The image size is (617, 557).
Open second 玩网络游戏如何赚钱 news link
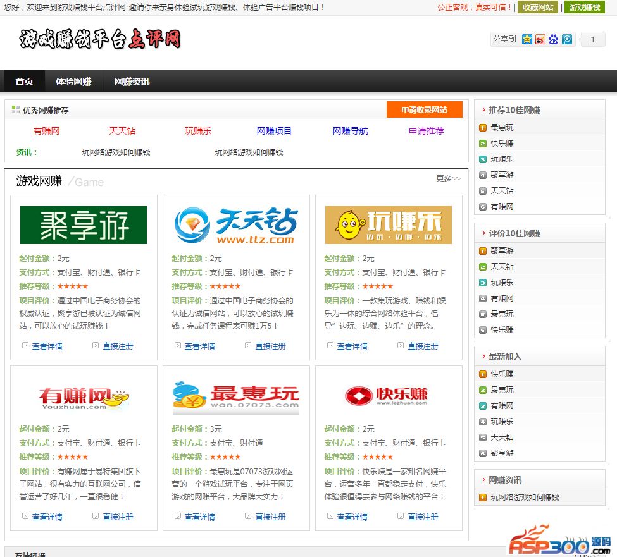pos(249,152)
